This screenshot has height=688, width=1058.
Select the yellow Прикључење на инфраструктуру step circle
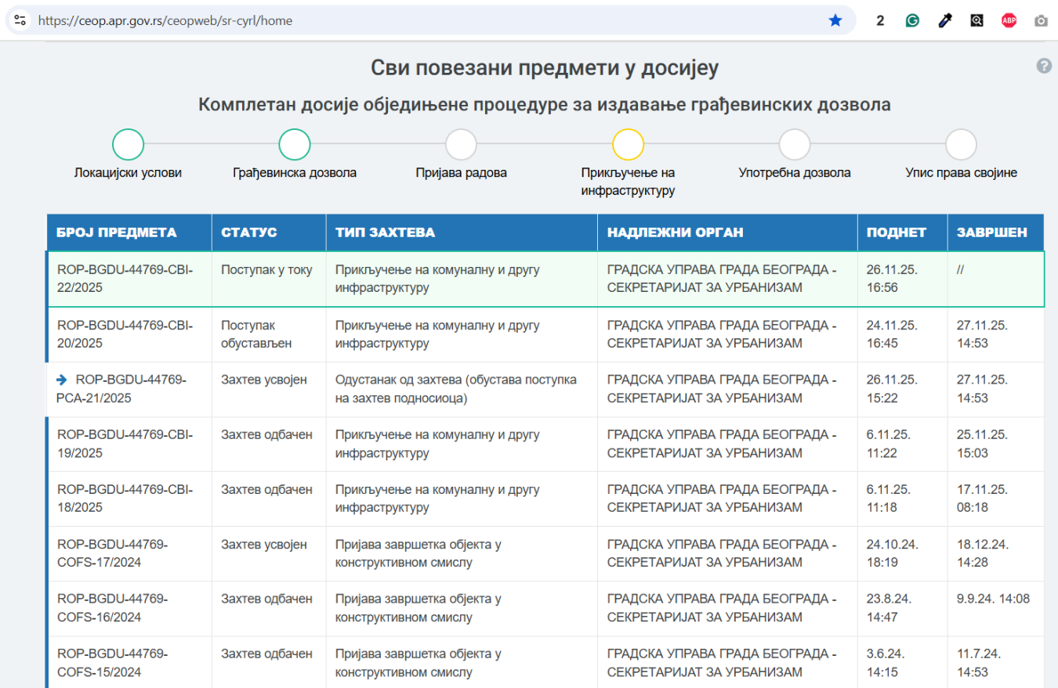tap(627, 144)
